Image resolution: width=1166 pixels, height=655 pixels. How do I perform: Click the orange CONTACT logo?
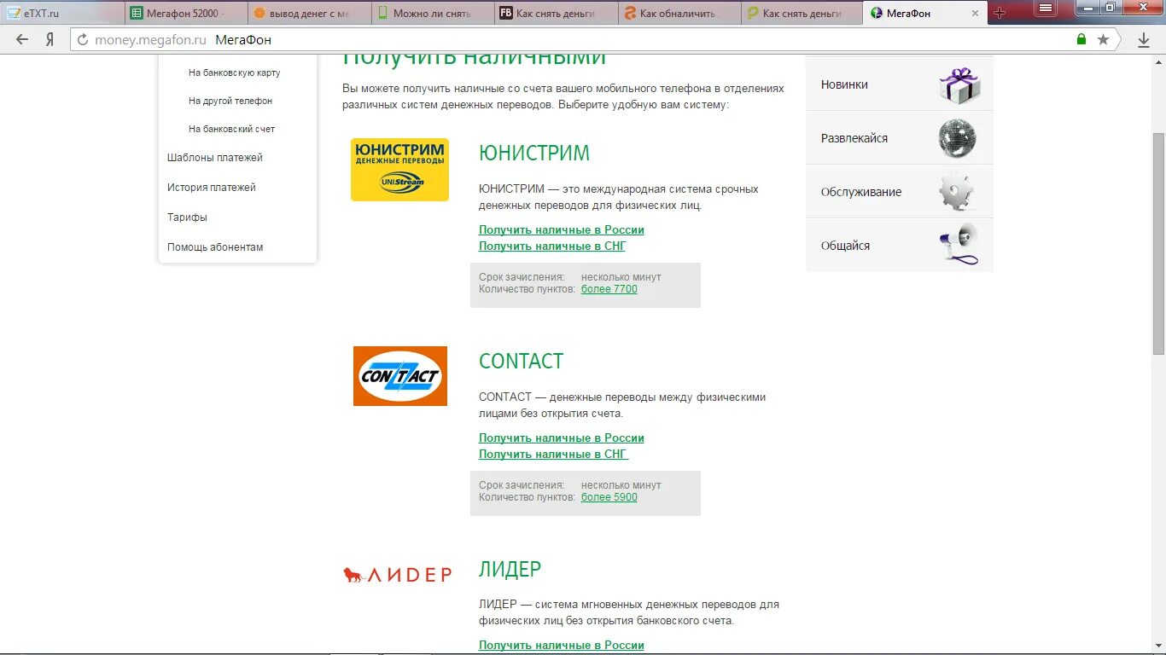[400, 376]
